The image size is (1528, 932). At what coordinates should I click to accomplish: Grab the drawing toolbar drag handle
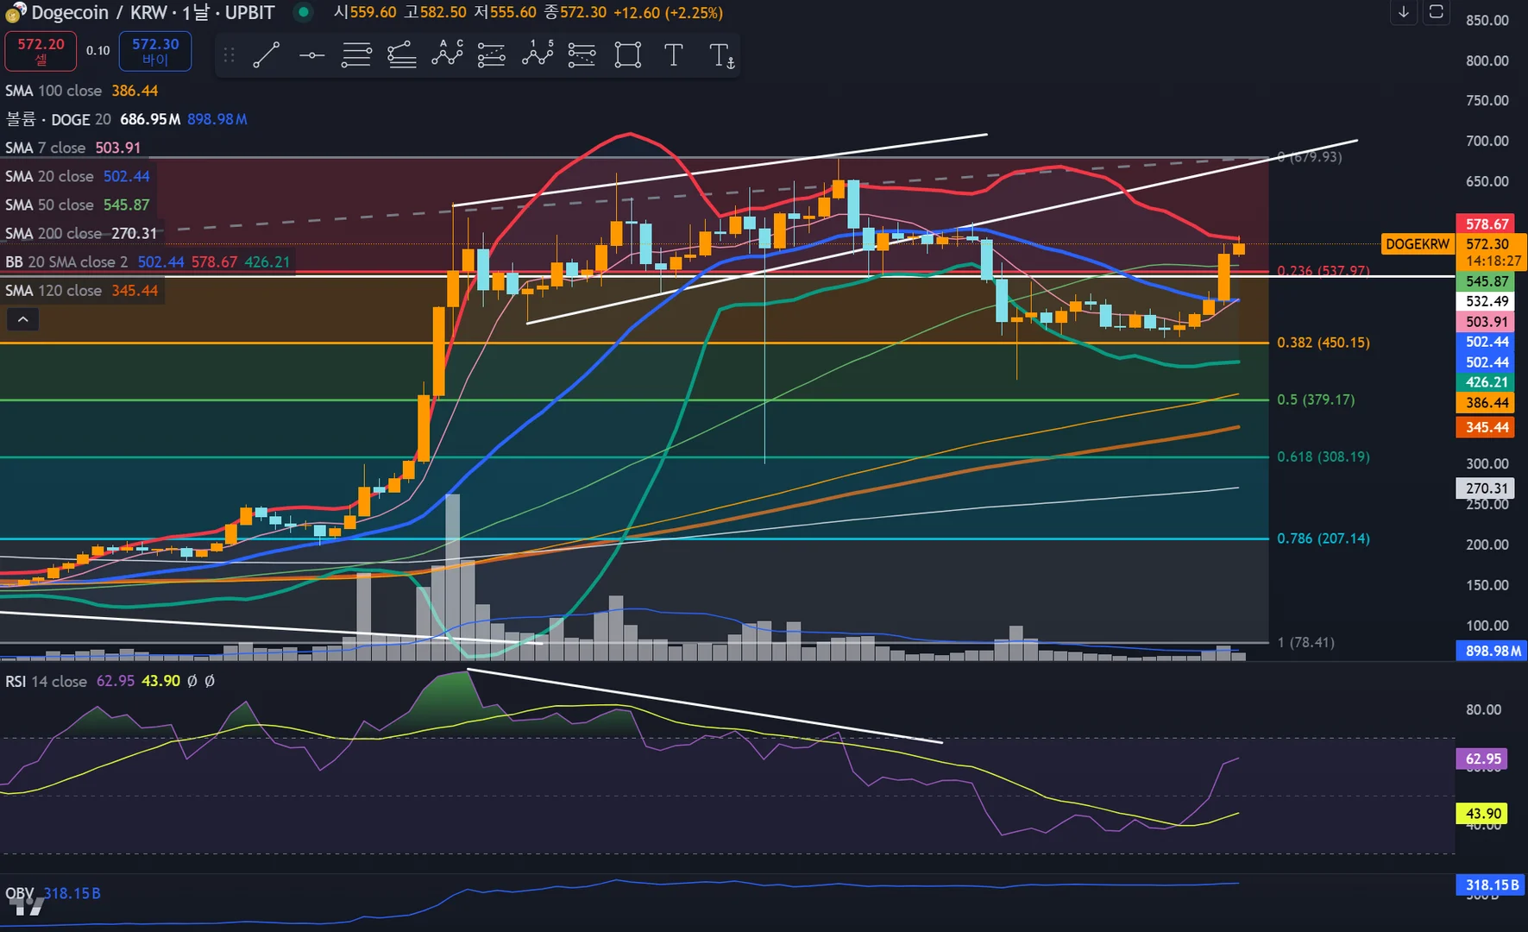point(229,55)
